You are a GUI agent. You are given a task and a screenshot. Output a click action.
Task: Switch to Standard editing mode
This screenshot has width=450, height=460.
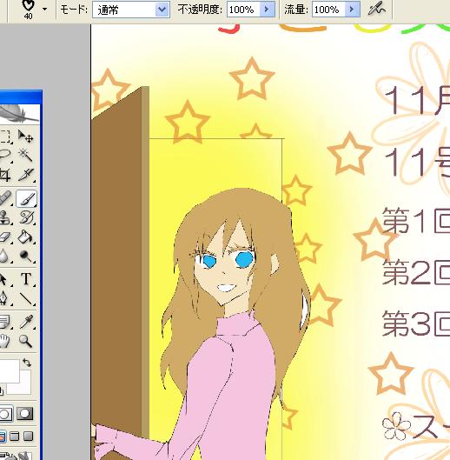click(5, 414)
